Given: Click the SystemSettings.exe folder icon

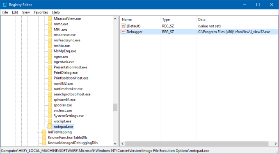Looking at the screenshot, I should pos(50,116).
